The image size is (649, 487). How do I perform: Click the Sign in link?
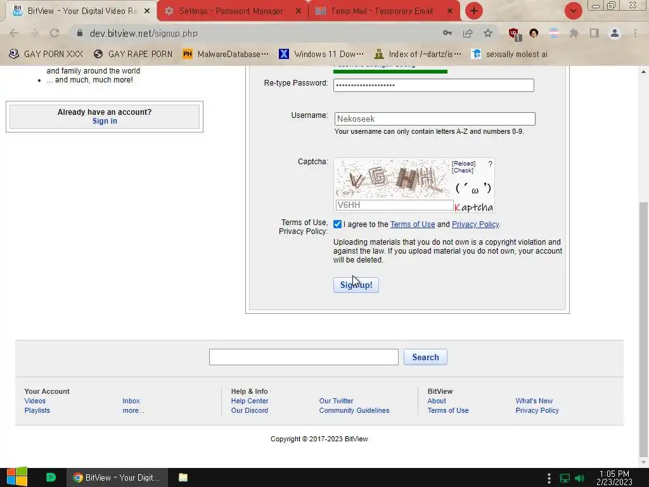point(105,121)
